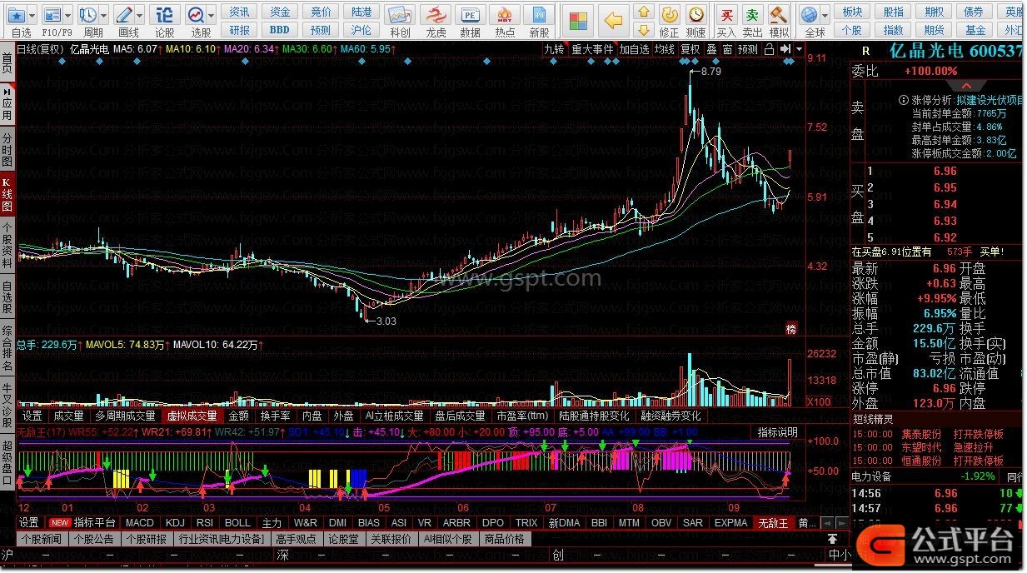This screenshot has height=573, width=1027.
Task: Open the 新股 IPO icon
Action: click(540, 16)
